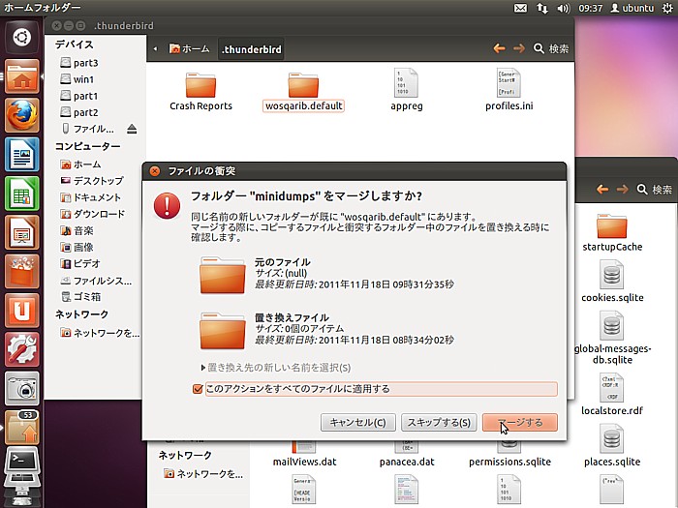Open mail indicator in top panel

(x=520, y=8)
